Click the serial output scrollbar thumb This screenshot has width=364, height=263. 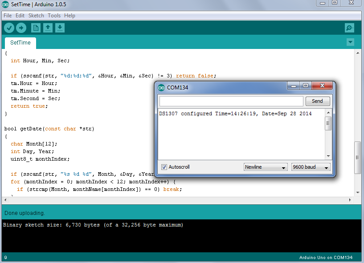click(328, 123)
